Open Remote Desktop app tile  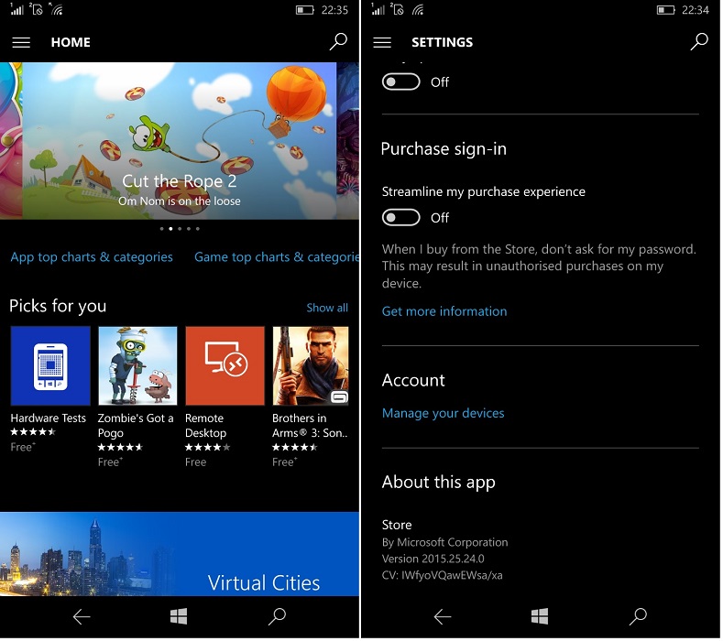tap(225, 367)
